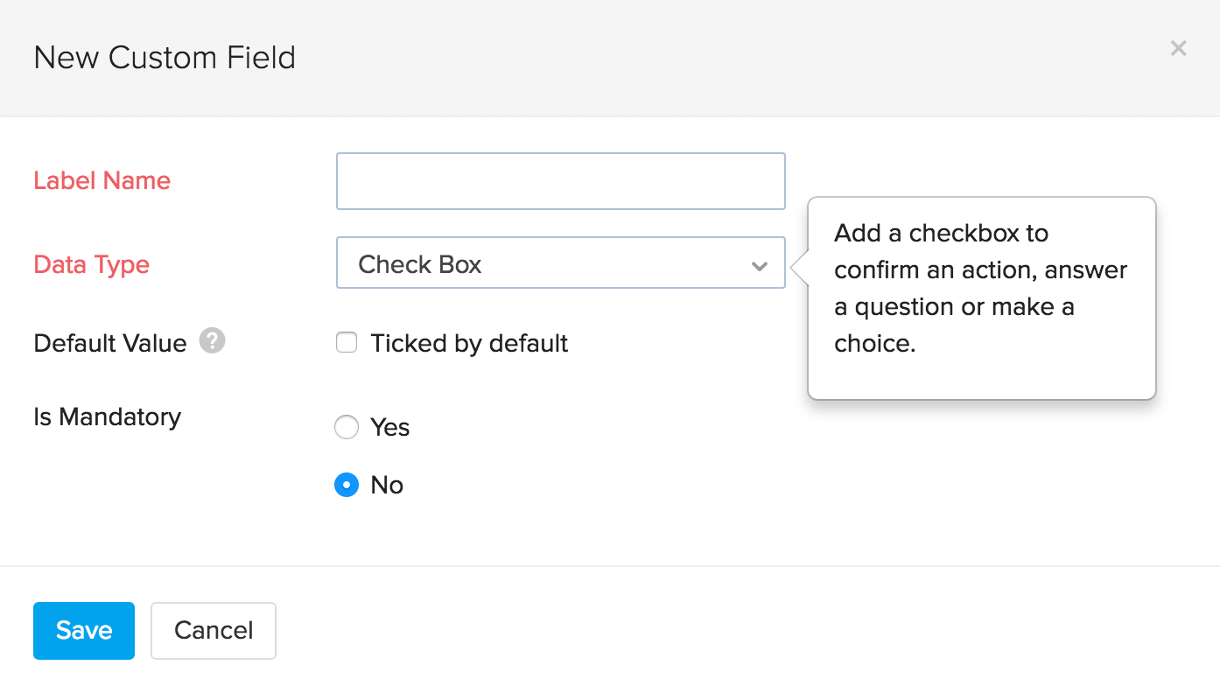Select Yes for Is Mandatory

click(347, 427)
